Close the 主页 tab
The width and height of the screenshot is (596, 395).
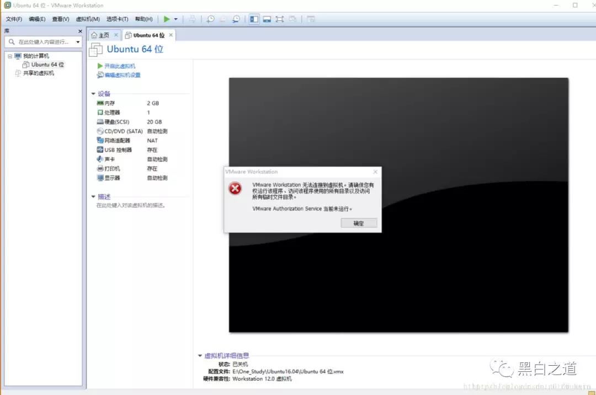point(116,35)
